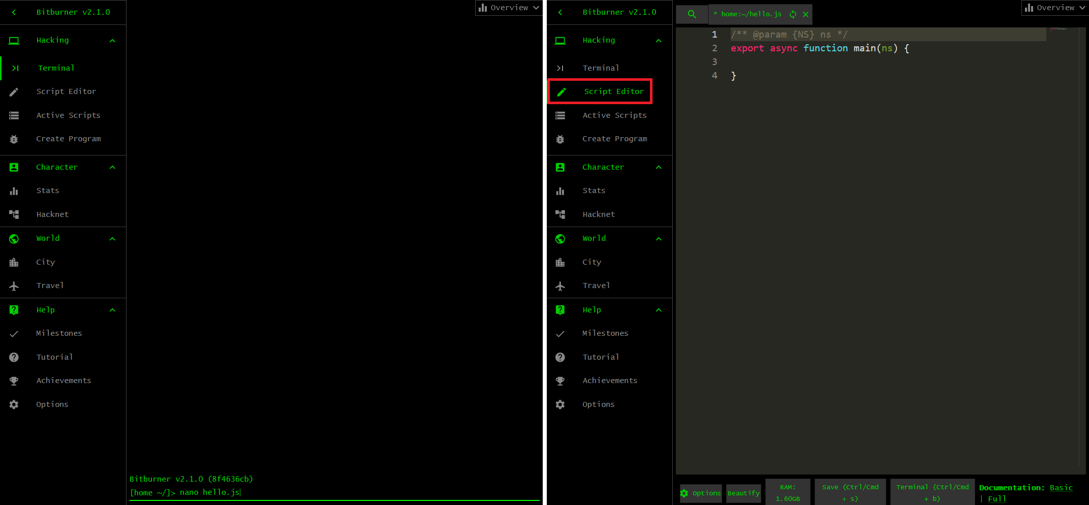Click the search magnifier icon in script editor
The width and height of the screenshot is (1089, 505).
pyautogui.click(x=692, y=14)
